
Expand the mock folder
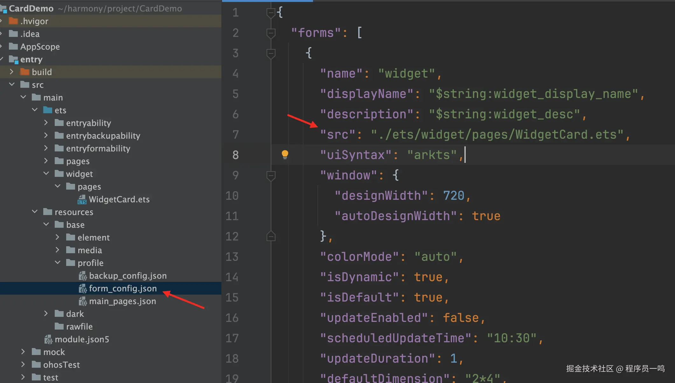click(x=23, y=352)
